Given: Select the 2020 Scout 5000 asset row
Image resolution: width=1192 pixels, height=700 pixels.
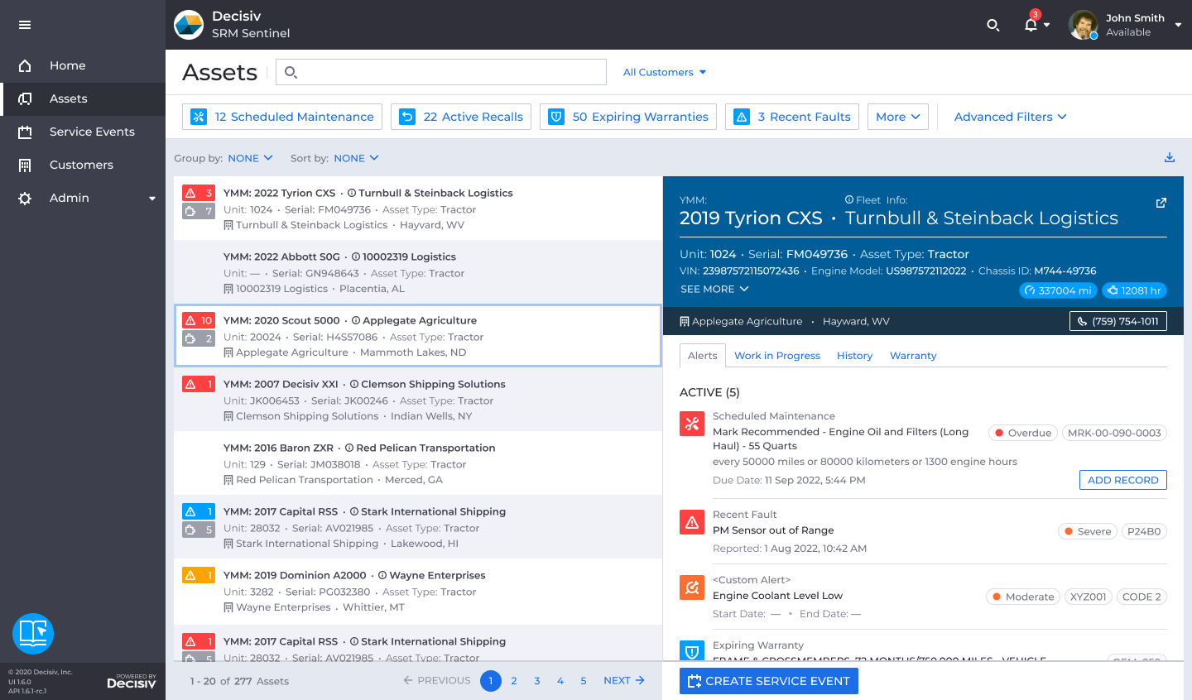Looking at the screenshot, I should pyautogui.click(x=418, y=336).
